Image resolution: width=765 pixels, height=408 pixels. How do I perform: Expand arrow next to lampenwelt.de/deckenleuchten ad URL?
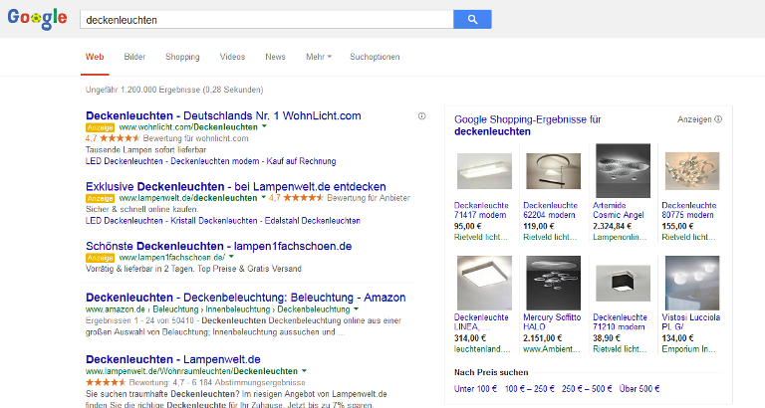[x=263, y=197]
